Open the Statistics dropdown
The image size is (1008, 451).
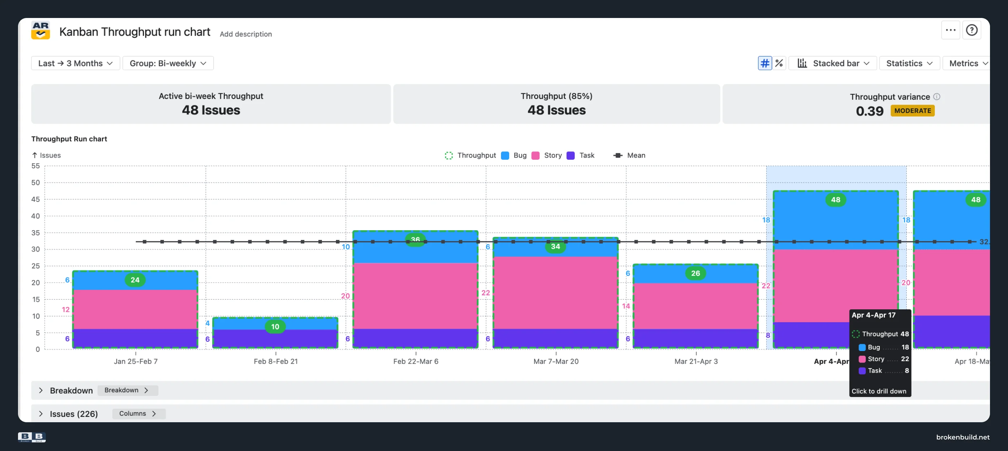[x=909, y=63]
